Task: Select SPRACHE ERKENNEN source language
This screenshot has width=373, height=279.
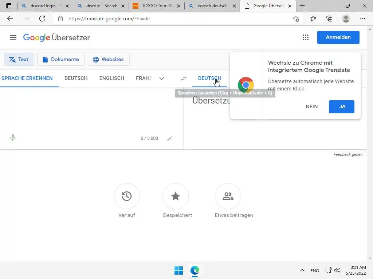Action: click(x=27, y=78)
